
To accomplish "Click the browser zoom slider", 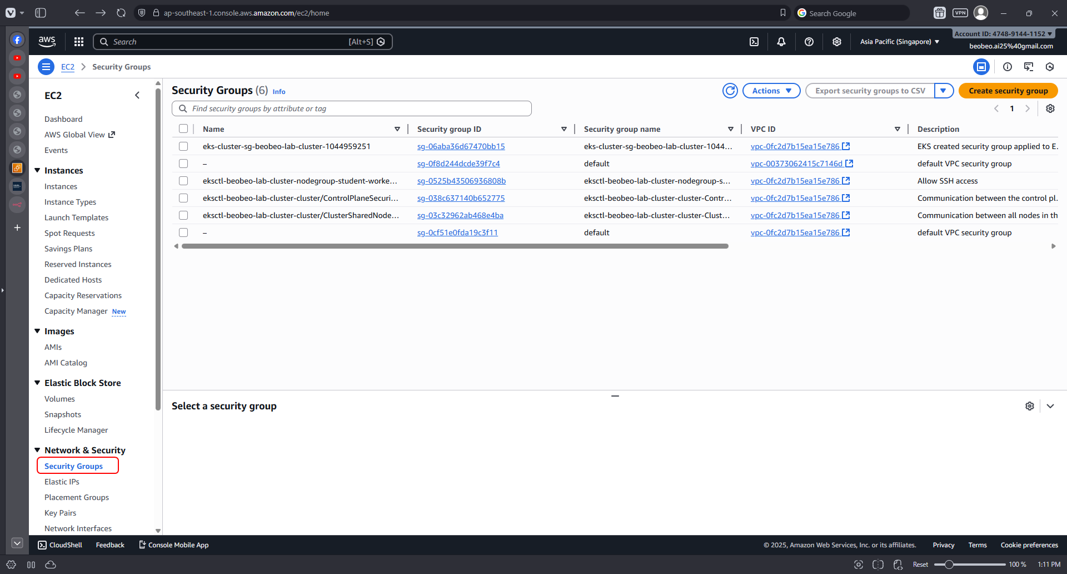I will pos(969,565).
